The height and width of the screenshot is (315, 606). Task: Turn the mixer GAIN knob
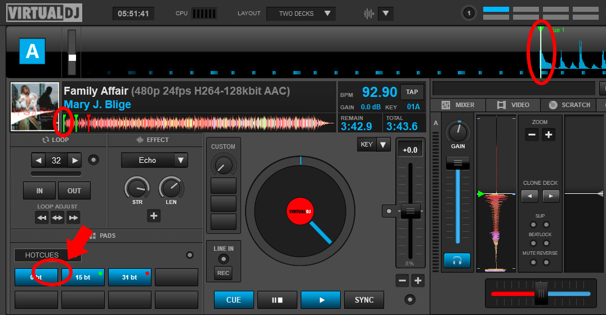click(x=458, y=132)
